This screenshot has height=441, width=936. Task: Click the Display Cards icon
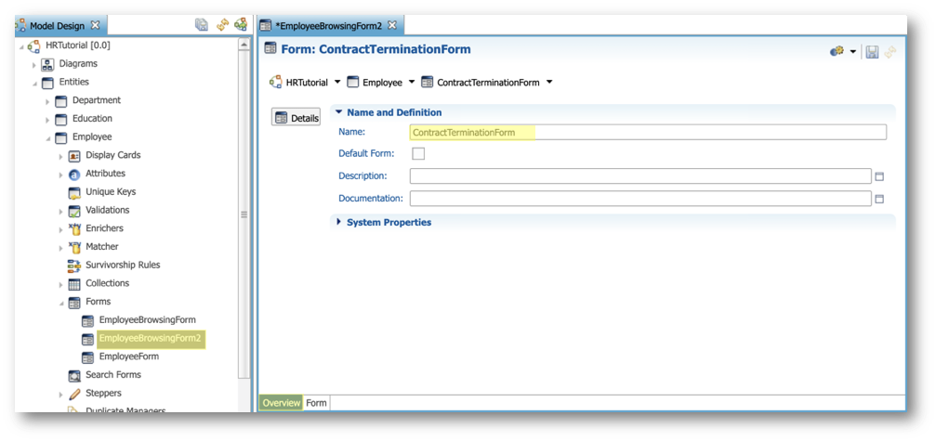(x=74, y=156)
